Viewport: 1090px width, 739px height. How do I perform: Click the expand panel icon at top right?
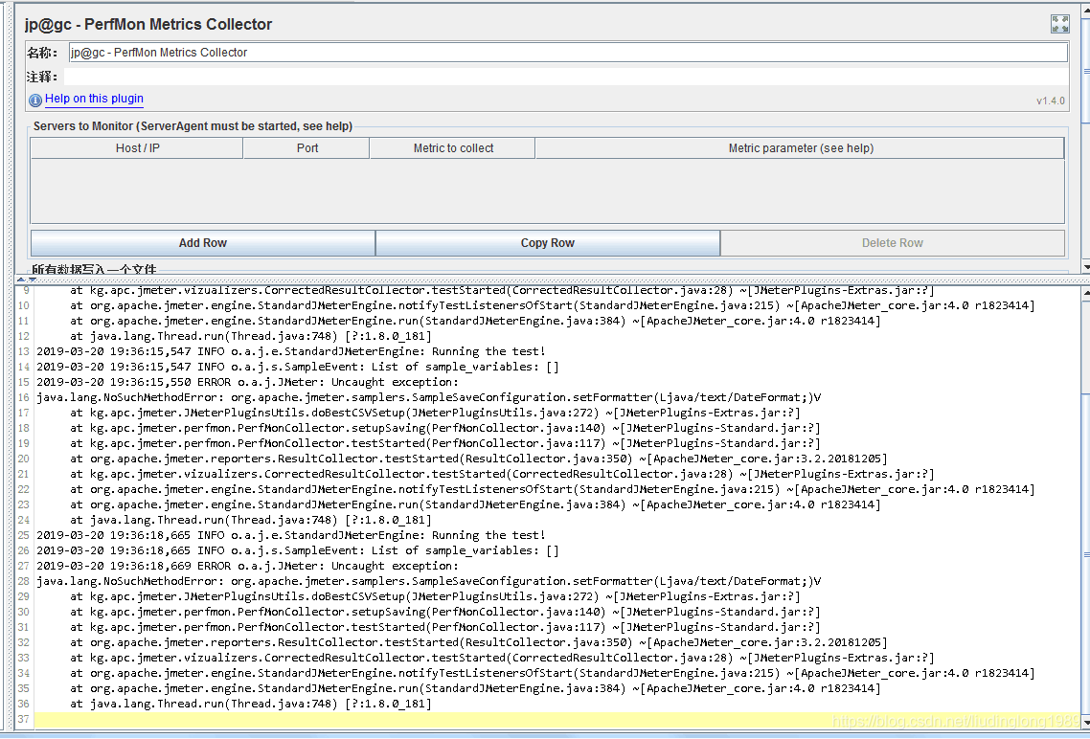[x=1060, y=24]
